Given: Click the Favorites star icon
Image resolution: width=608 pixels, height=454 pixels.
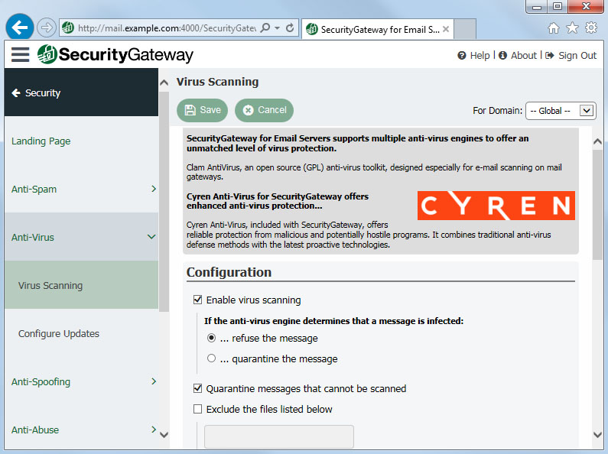Looking at the screenshot, I should tap(572, 28).
